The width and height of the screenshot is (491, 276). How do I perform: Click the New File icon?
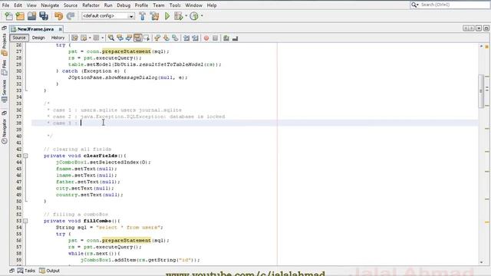coord(8,16)
